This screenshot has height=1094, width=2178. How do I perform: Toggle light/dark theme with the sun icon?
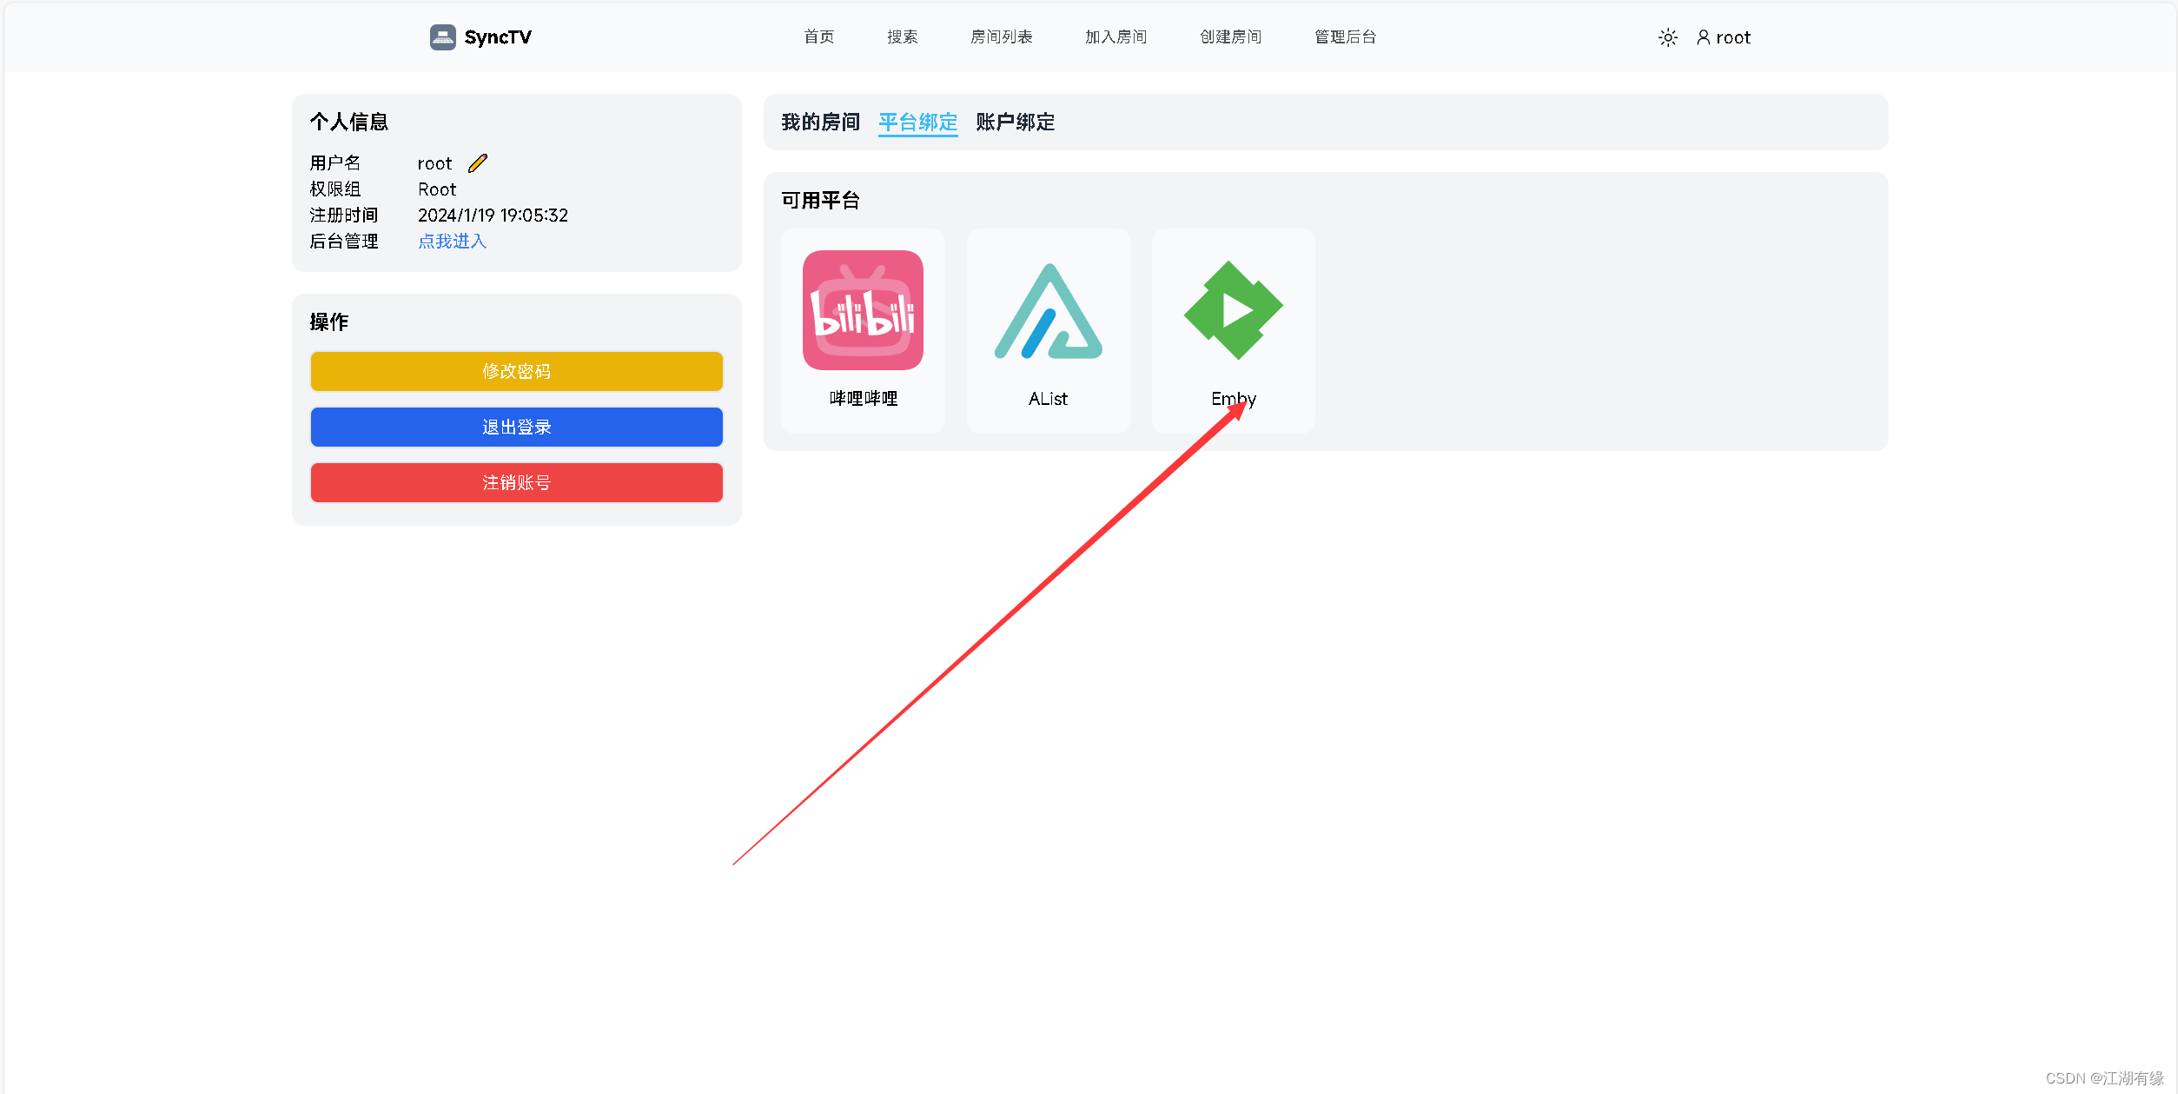tap(1666, 37)
